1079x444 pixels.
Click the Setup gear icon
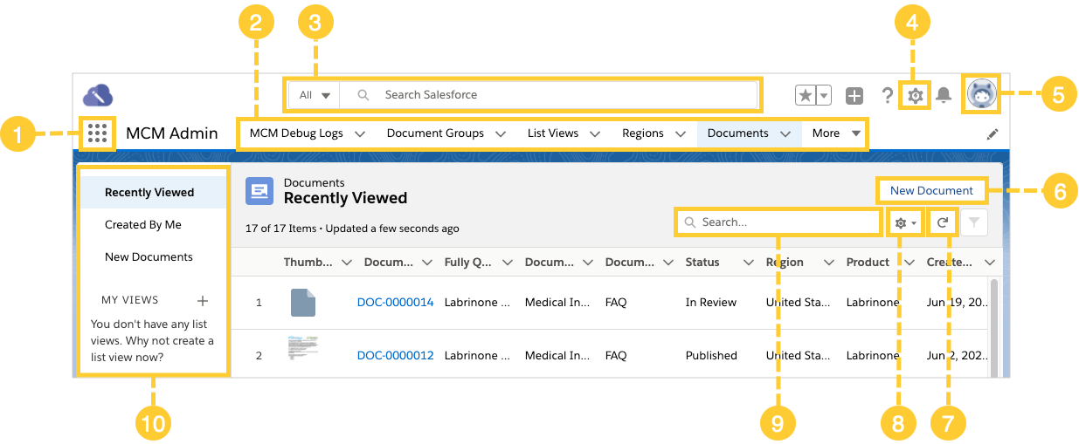point(915,95)
